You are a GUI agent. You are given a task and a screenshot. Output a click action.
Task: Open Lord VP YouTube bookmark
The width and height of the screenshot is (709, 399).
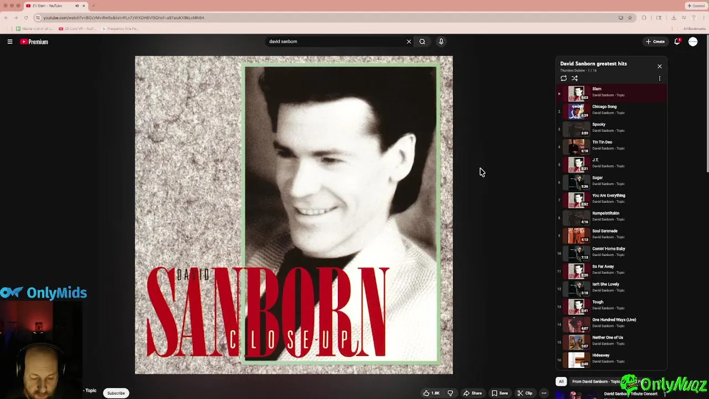pyautogui.click(x=78, y=29)
